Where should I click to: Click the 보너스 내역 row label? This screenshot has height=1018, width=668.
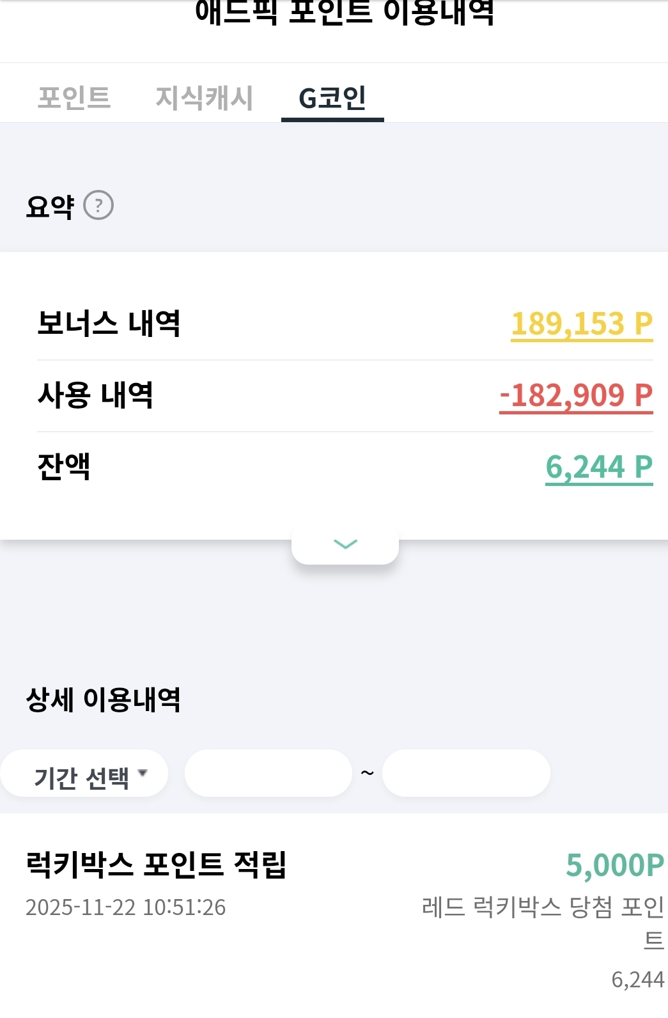(x=109, y=324)
